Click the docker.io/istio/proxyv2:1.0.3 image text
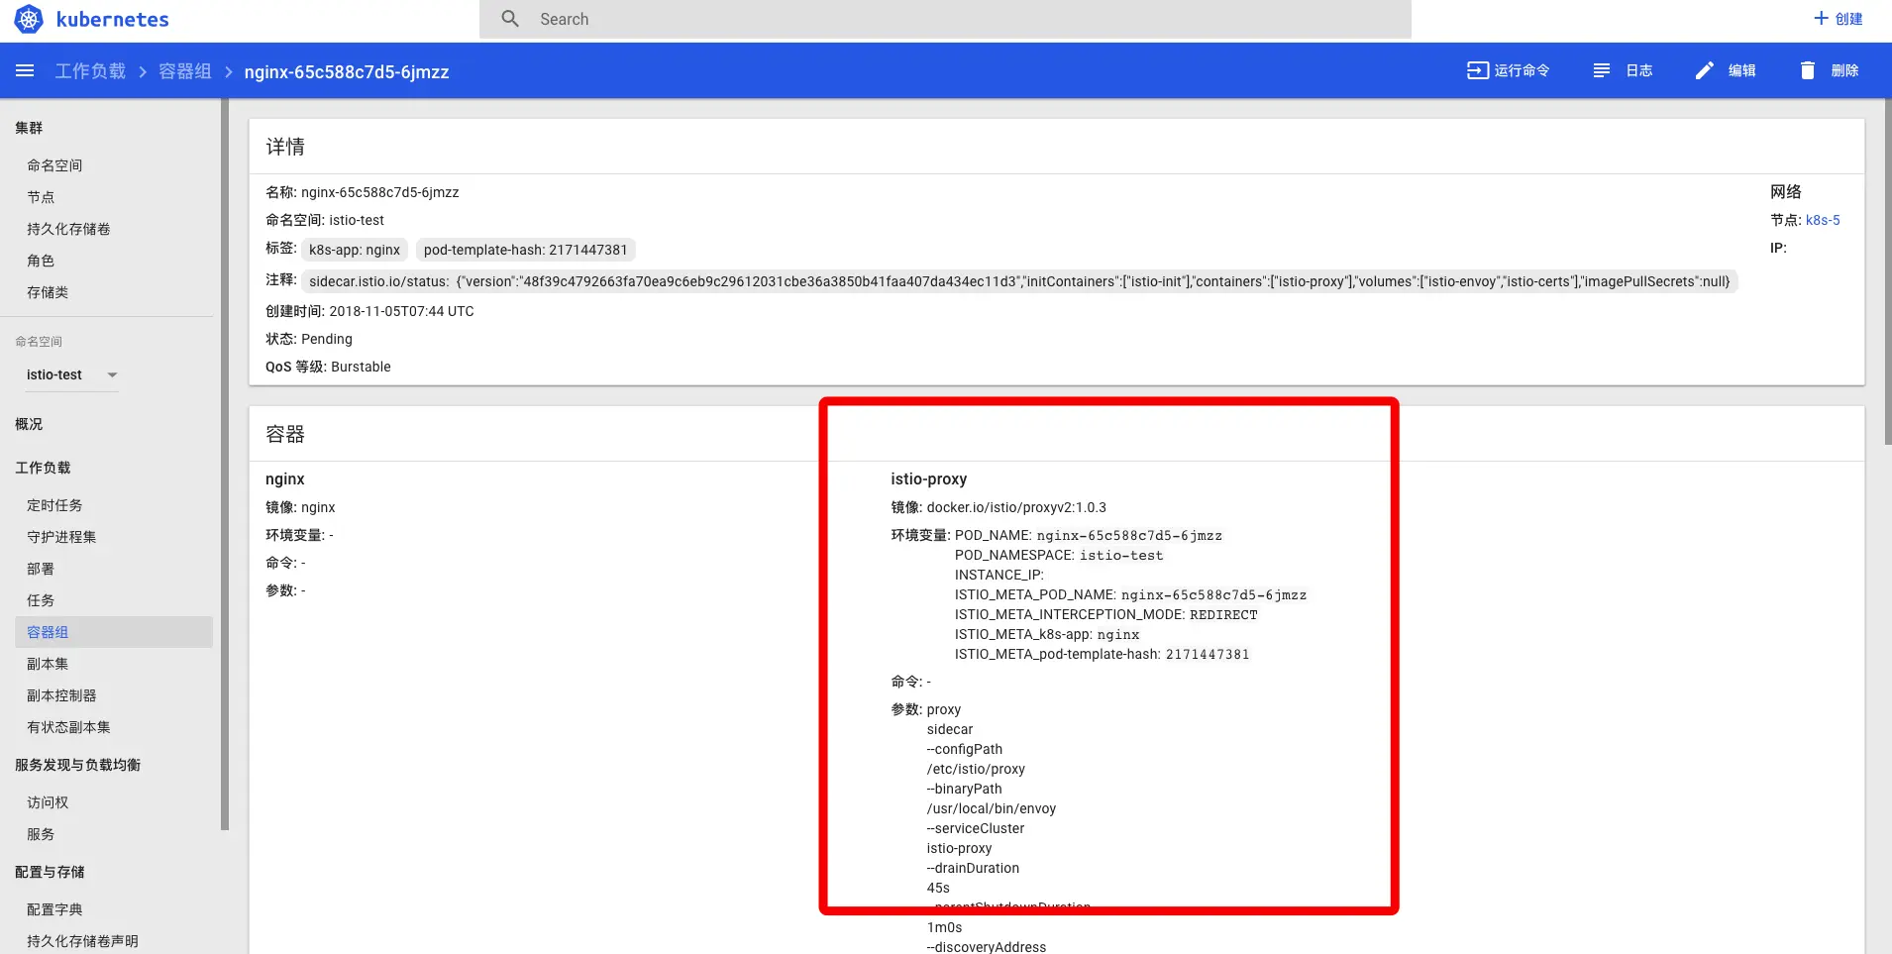The image size is (1892, 954). 1016,507
